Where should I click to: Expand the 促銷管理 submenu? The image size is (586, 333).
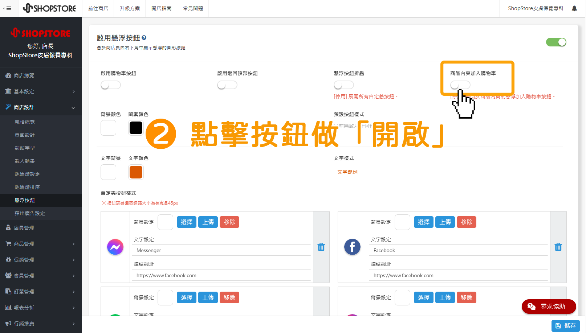(73, 260)
